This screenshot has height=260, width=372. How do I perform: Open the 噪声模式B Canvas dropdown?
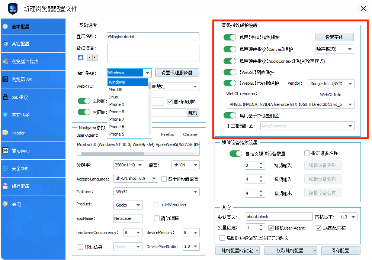tap(334, 49)
